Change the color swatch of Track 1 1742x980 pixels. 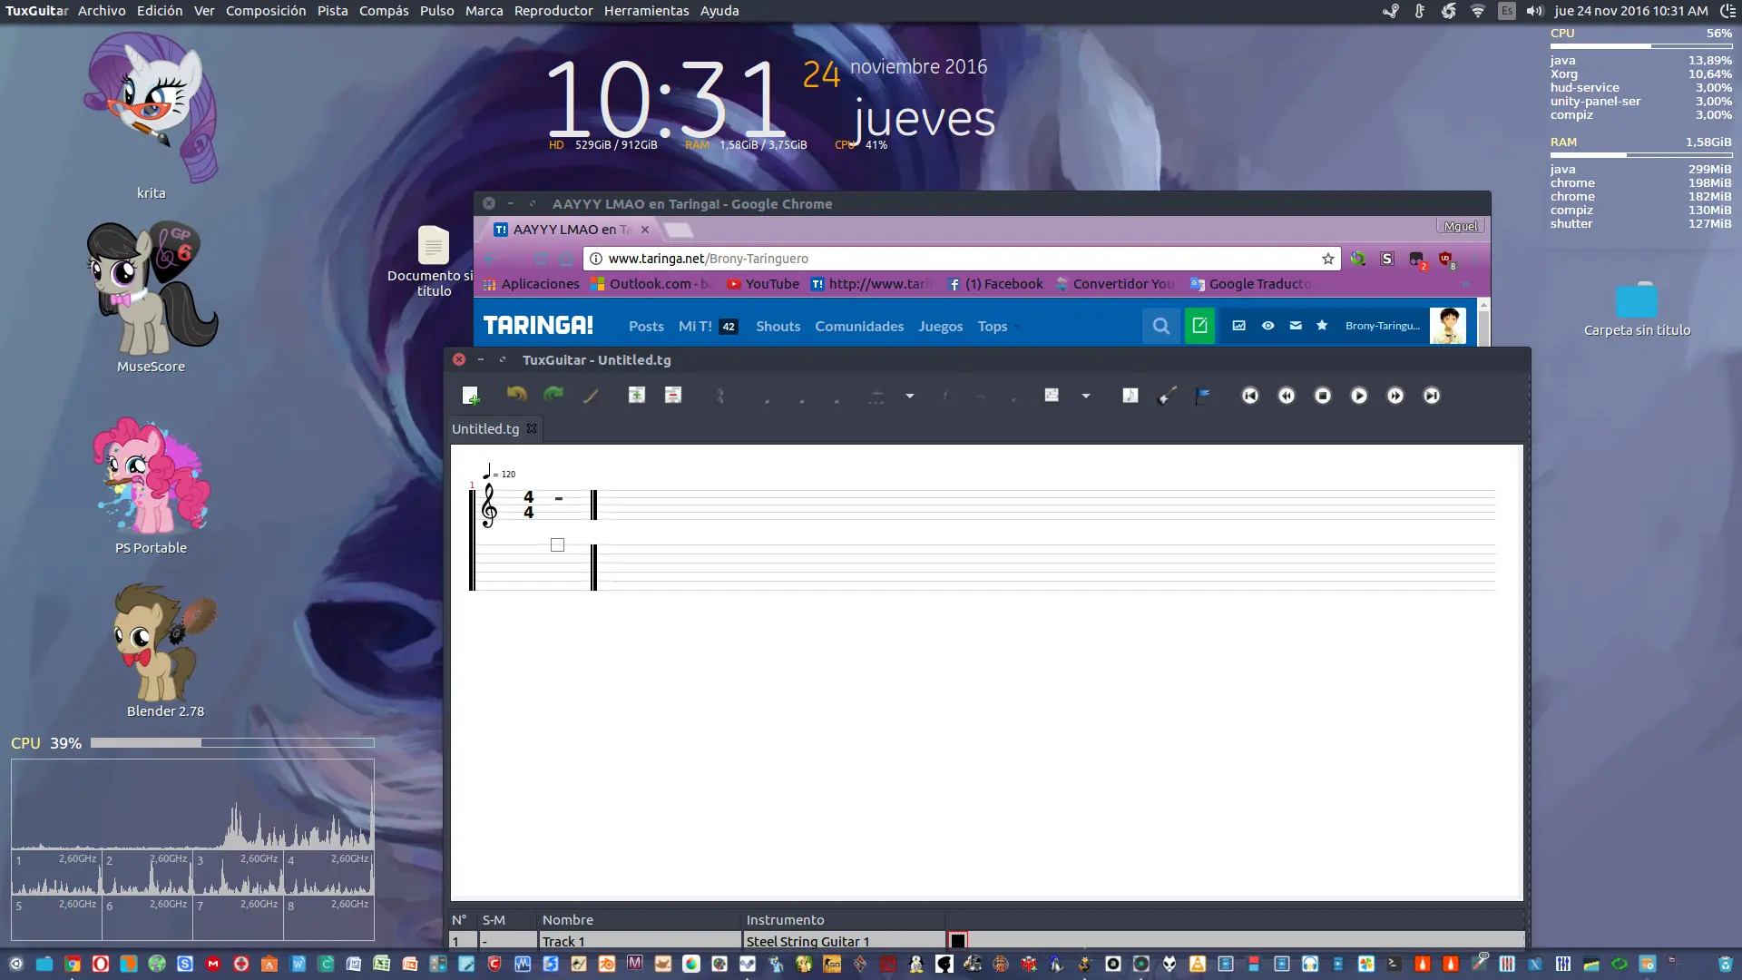[x=958, y=939]
